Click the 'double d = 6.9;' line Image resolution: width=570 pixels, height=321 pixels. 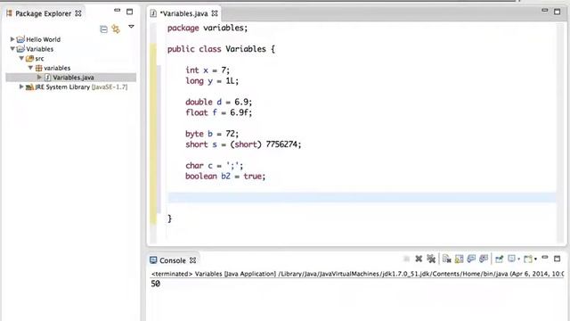click(218, 102)
